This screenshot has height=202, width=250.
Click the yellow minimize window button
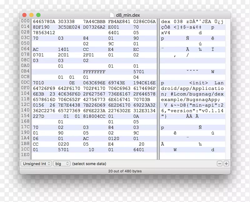(31, 15)
